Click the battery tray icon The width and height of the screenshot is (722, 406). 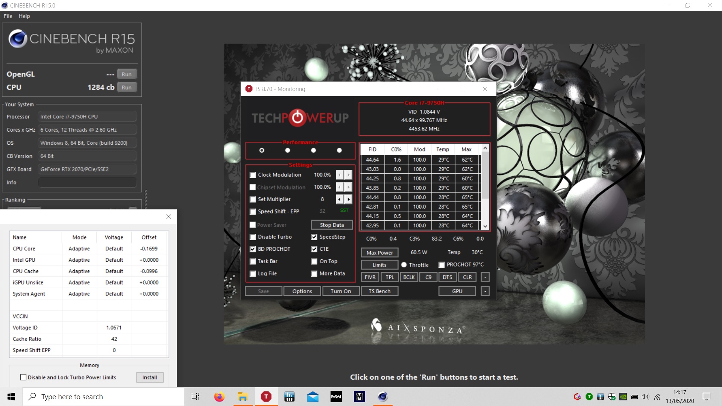[x=634, y=397]
